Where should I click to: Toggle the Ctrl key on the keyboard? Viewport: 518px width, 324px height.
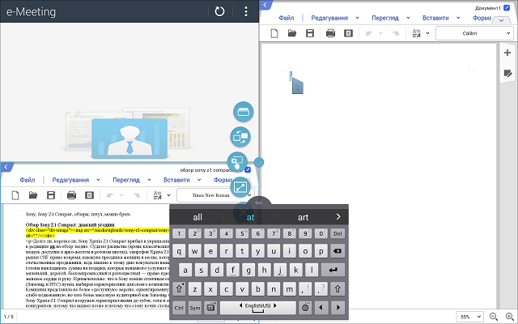click(x=179, y=308)
